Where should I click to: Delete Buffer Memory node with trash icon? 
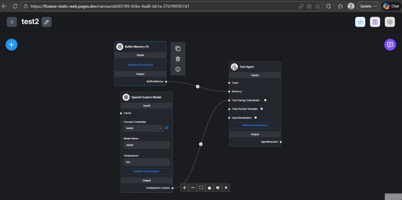[178, 59]
